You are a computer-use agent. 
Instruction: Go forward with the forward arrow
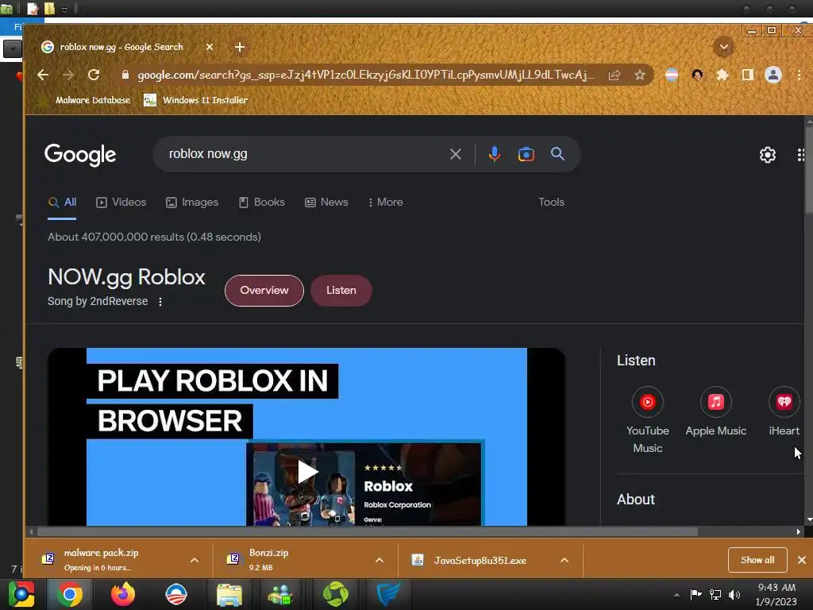coord(68,75)
